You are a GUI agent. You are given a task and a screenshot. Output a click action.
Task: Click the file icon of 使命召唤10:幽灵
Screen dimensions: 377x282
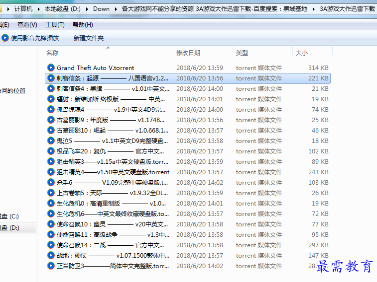pos(51,224)
